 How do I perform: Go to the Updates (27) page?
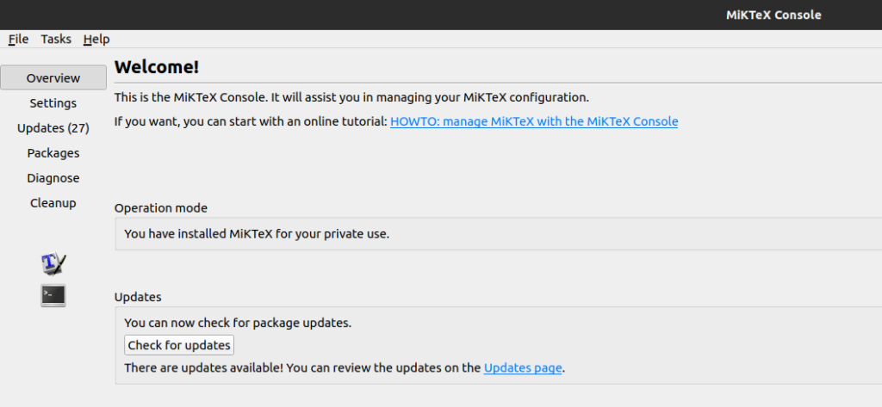point(53,127)
